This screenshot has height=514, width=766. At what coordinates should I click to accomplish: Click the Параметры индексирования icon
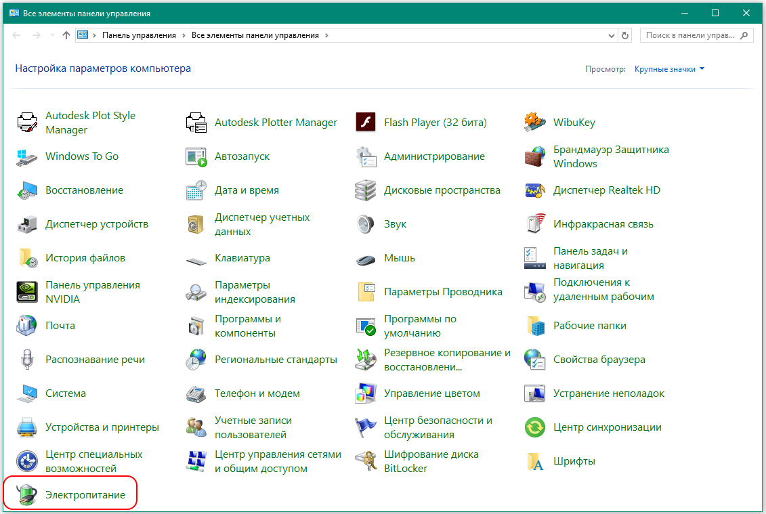196,292
